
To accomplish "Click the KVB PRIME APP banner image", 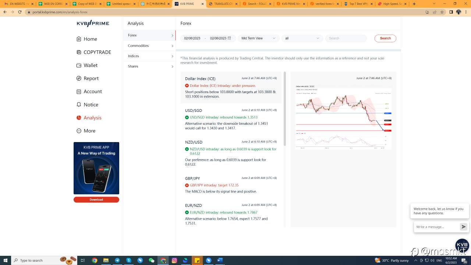I will [x=96, y=168].
